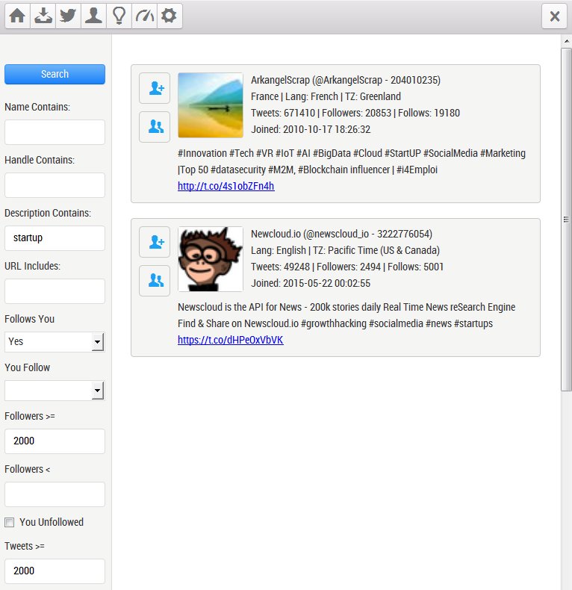Click the vertical scrollbar thumb
The height and width of the screenshot is (590, 572).
tap(566, 220)
